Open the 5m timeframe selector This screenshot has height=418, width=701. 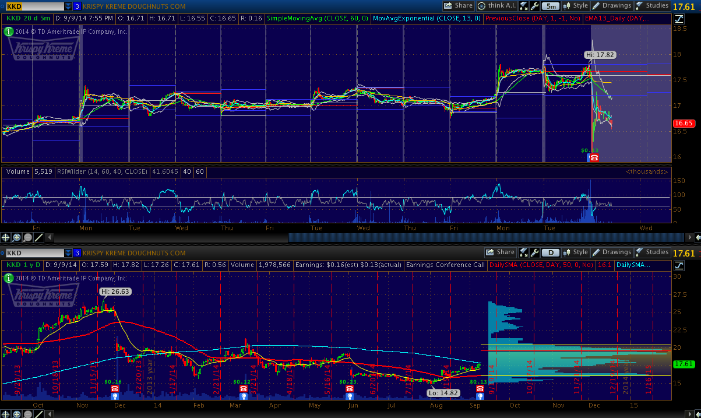551,6
